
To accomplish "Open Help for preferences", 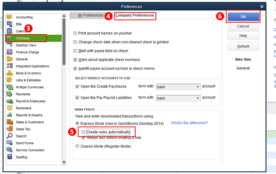I will [243, 36].
